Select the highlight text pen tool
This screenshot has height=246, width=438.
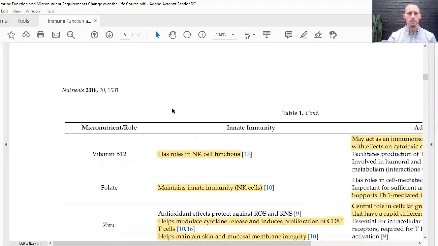coord(304,35)
